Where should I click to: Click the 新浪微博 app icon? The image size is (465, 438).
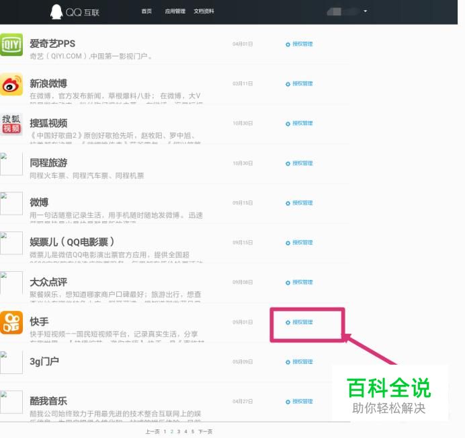(11, 84)
